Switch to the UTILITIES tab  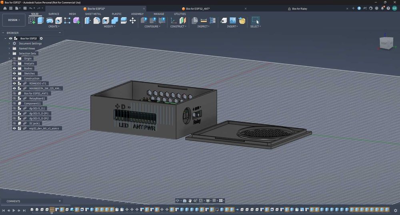180,14
